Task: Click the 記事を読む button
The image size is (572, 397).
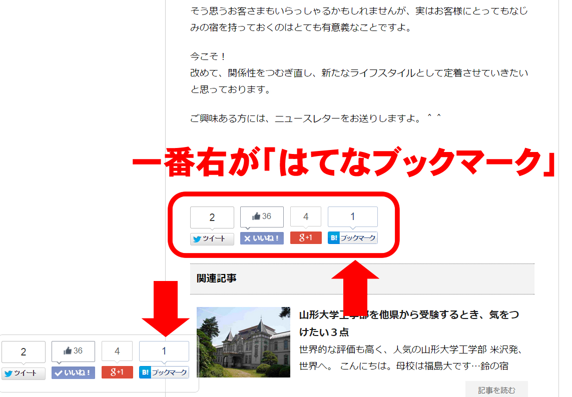Action: 496,390
